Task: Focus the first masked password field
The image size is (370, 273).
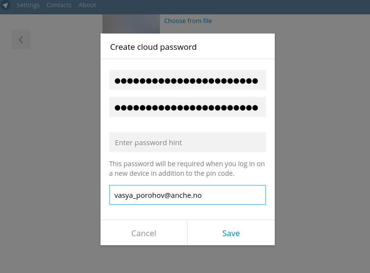Action: [x=187, y=80]
